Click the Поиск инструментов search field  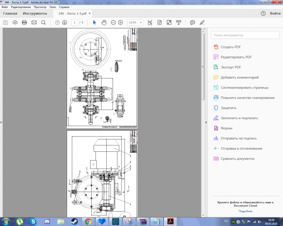click(245, 35)
